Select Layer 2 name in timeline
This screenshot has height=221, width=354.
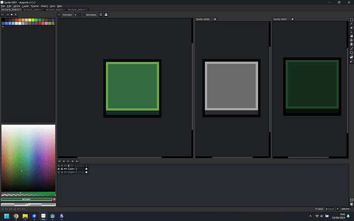[75, 169]
